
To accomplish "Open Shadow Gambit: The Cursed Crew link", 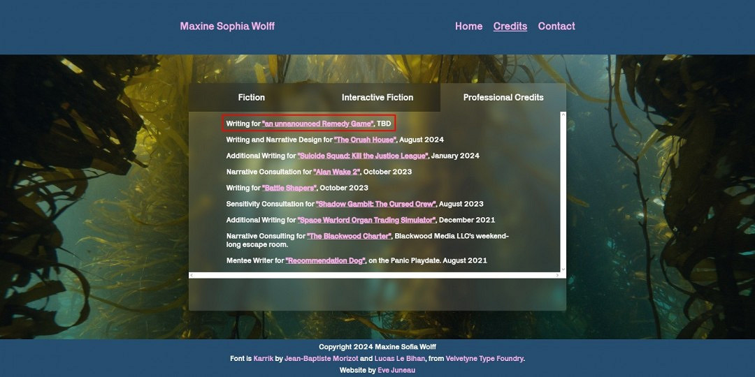I will [376, 204].
